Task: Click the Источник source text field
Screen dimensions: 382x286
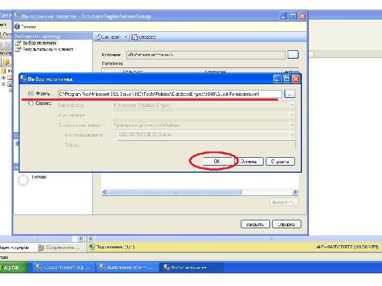Action: [x=206, y=55]
